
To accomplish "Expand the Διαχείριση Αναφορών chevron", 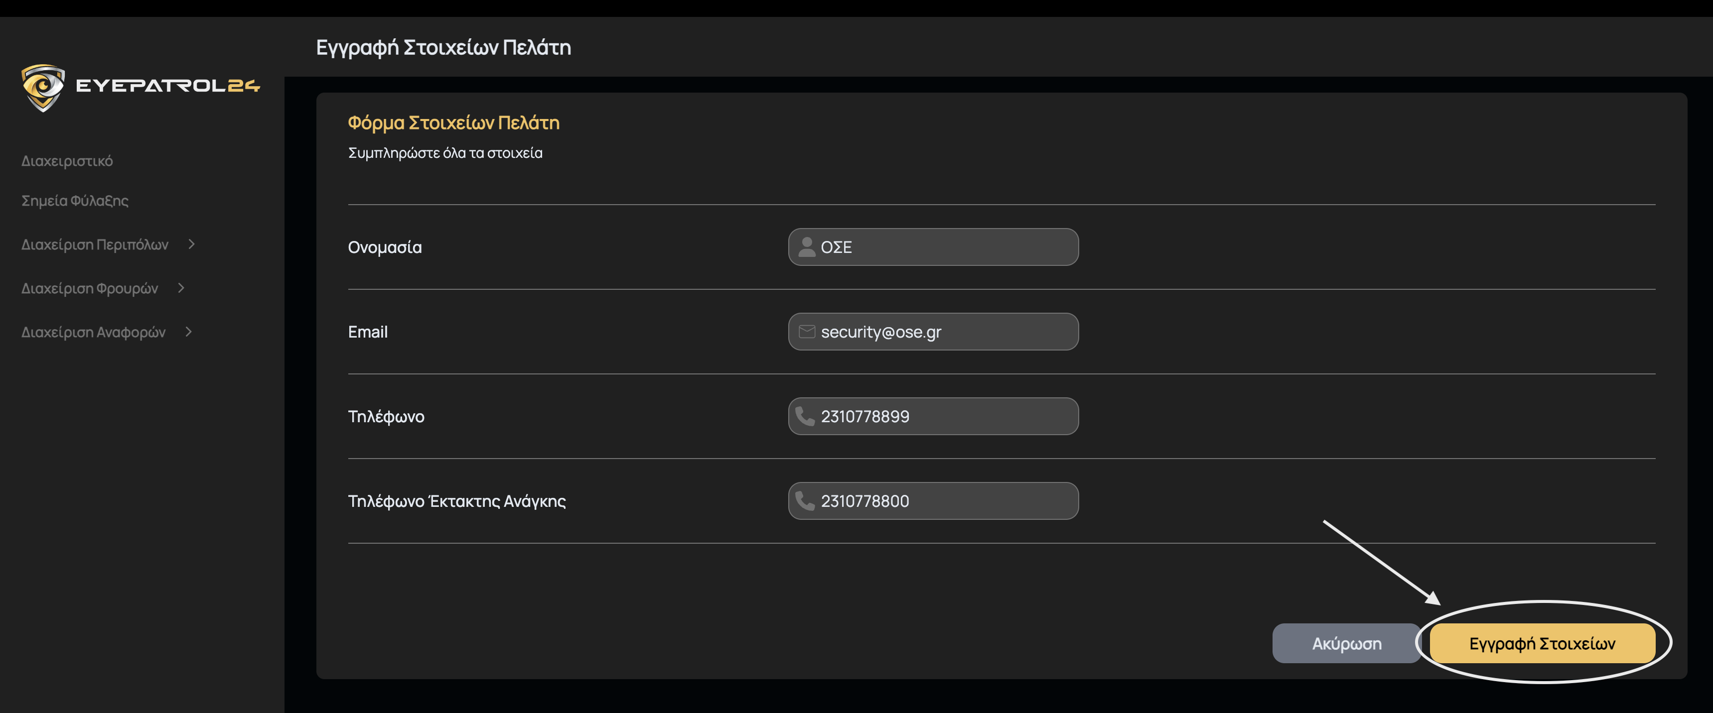I will coord(189,332).
